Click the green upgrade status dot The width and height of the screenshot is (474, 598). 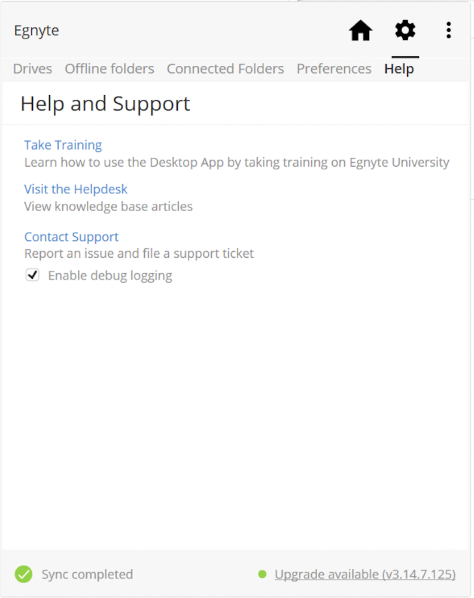coord(262,574)
